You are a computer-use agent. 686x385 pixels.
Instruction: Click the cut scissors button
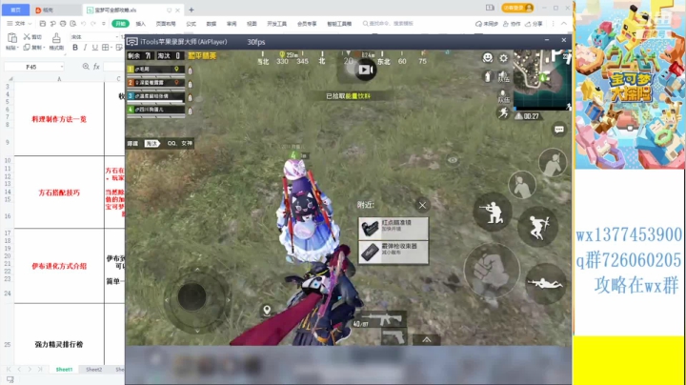click(x=32, y=37)
